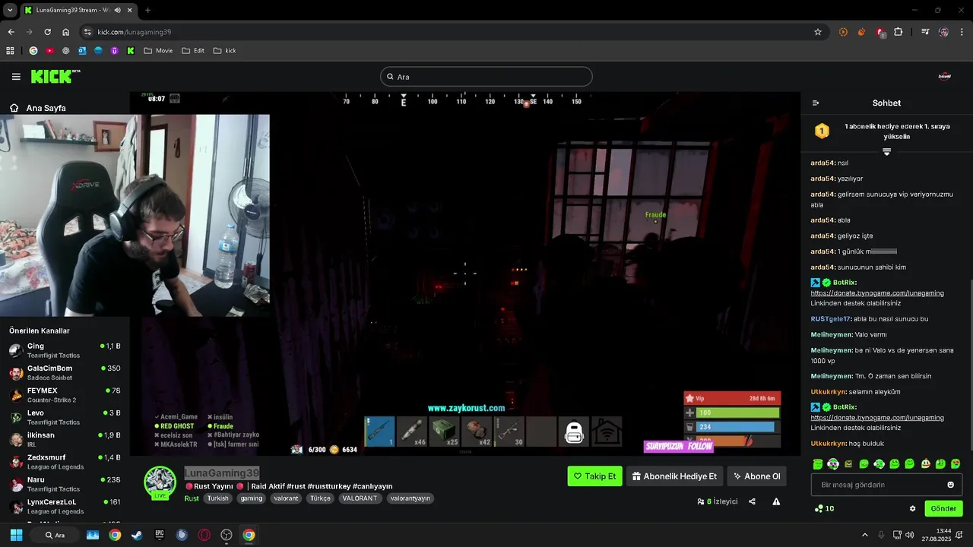Bookmark this page with star icon

click(818, 32)
